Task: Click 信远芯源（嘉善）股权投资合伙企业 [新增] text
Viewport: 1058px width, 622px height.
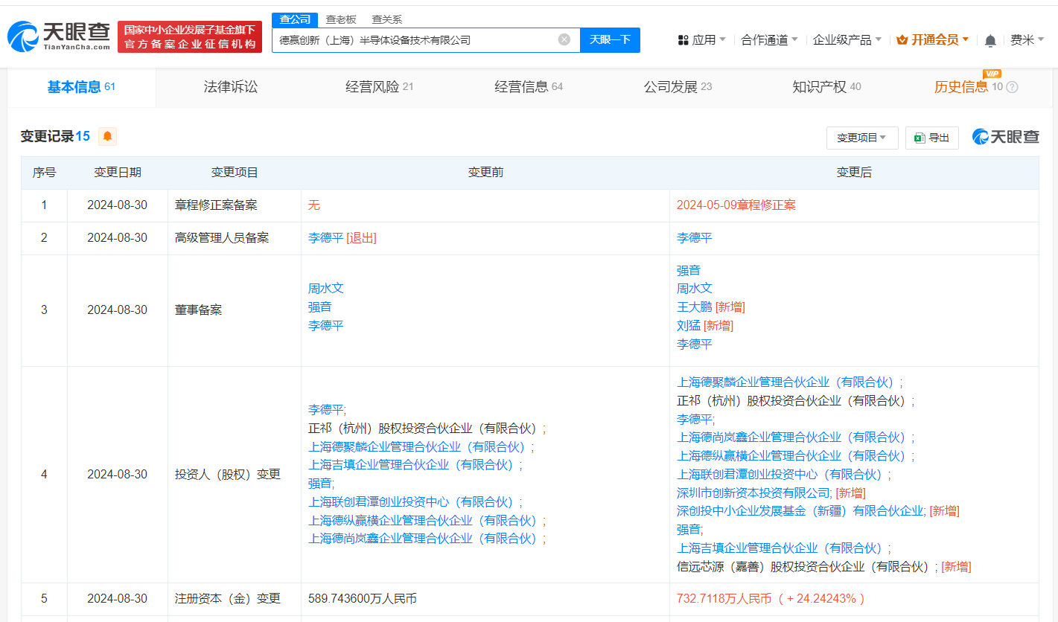Action: coord(823,566)
